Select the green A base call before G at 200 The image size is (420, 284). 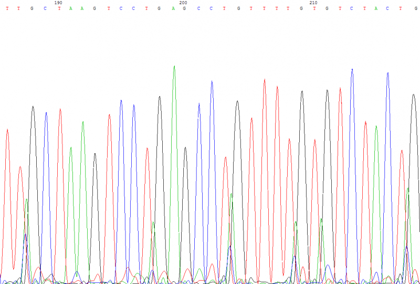[173, 8]
